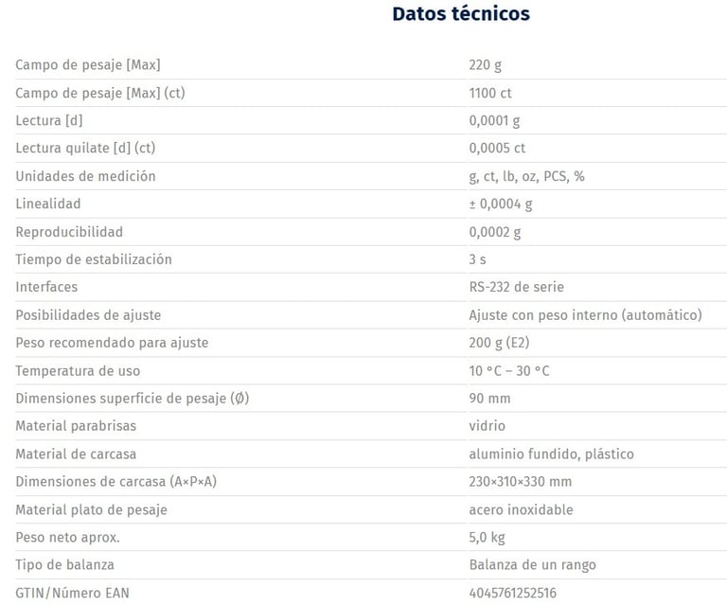
Task: Click the Tiempo de estabilización label
Action: click(94, 259)
